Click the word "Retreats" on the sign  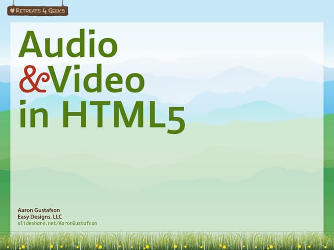(28, 10)
